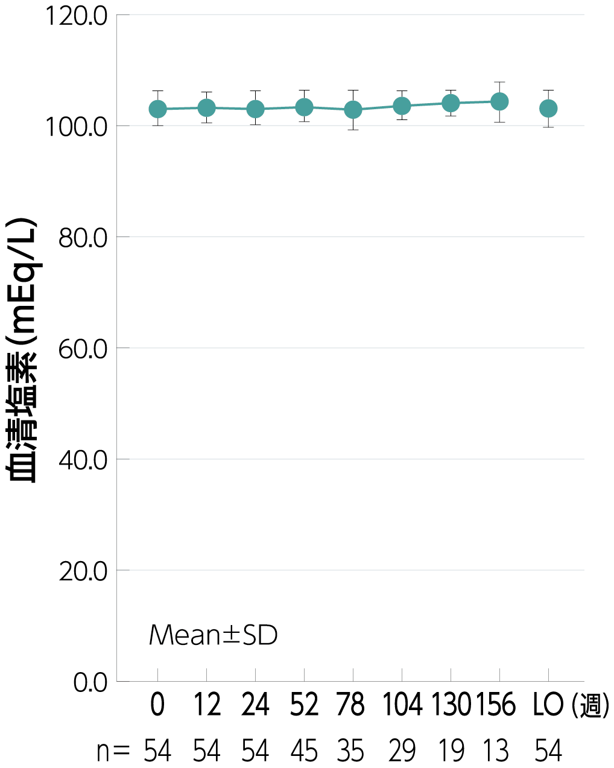This screenshot has height=768, width=614.
Task: Select the week 130 data point
Action: pyautogui.click(x=451, y=103)
